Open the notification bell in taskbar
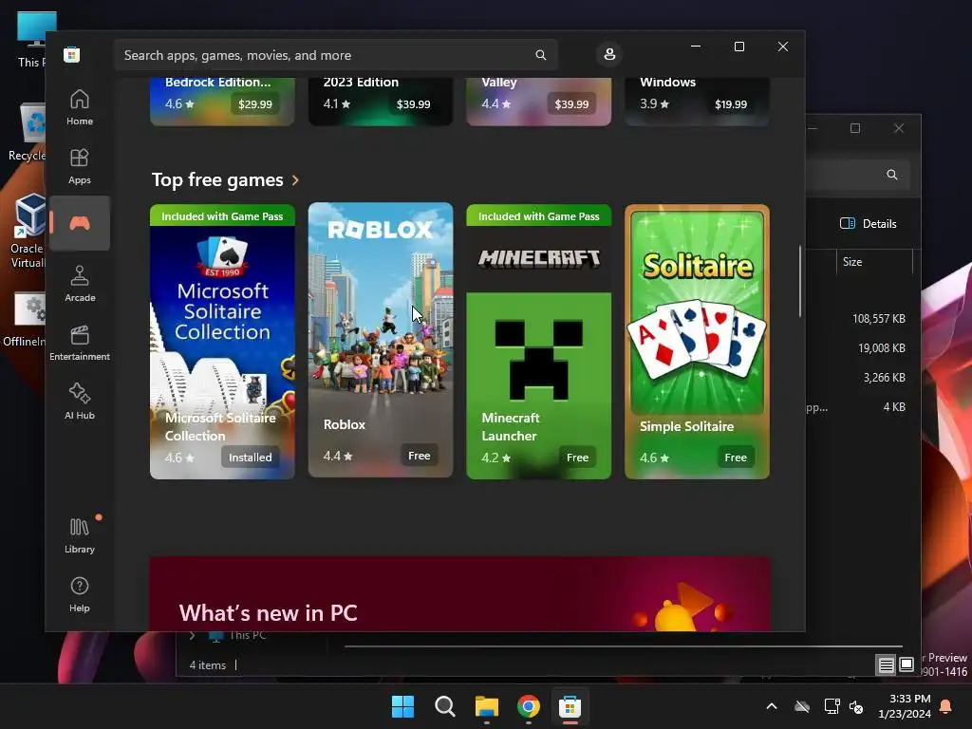The image size is (972, 729). coord(946,706)
